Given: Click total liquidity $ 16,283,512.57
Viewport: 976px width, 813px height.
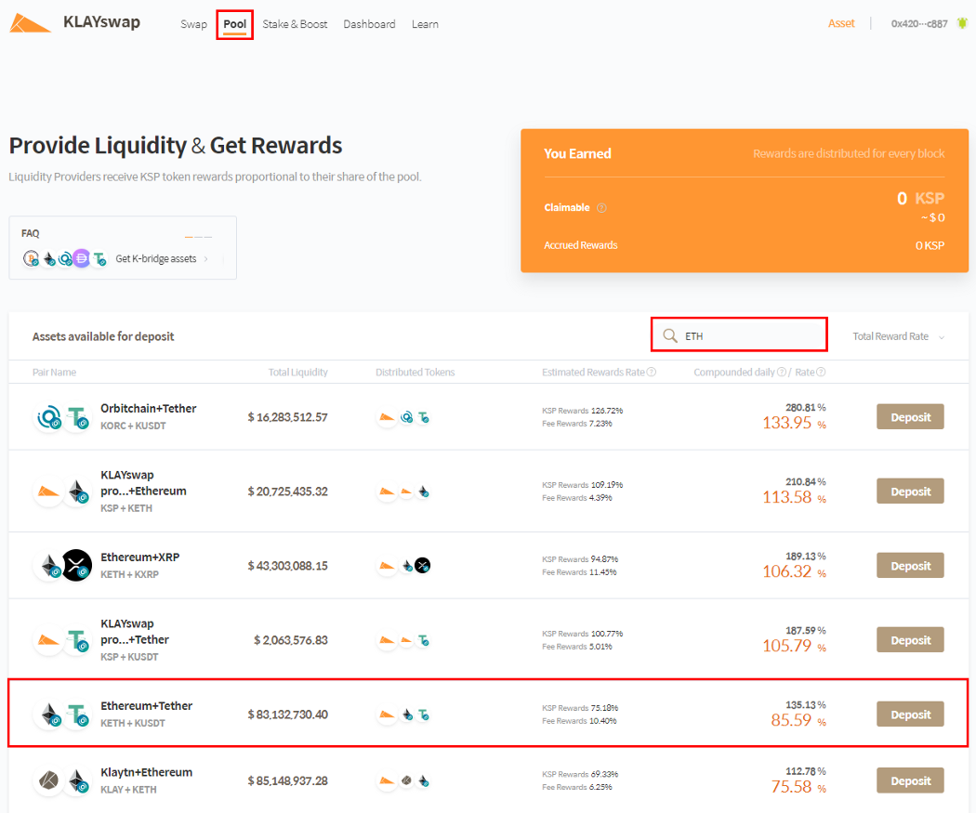Looking at the screenshot, I should pyautogui.click(x=287, y=417).
